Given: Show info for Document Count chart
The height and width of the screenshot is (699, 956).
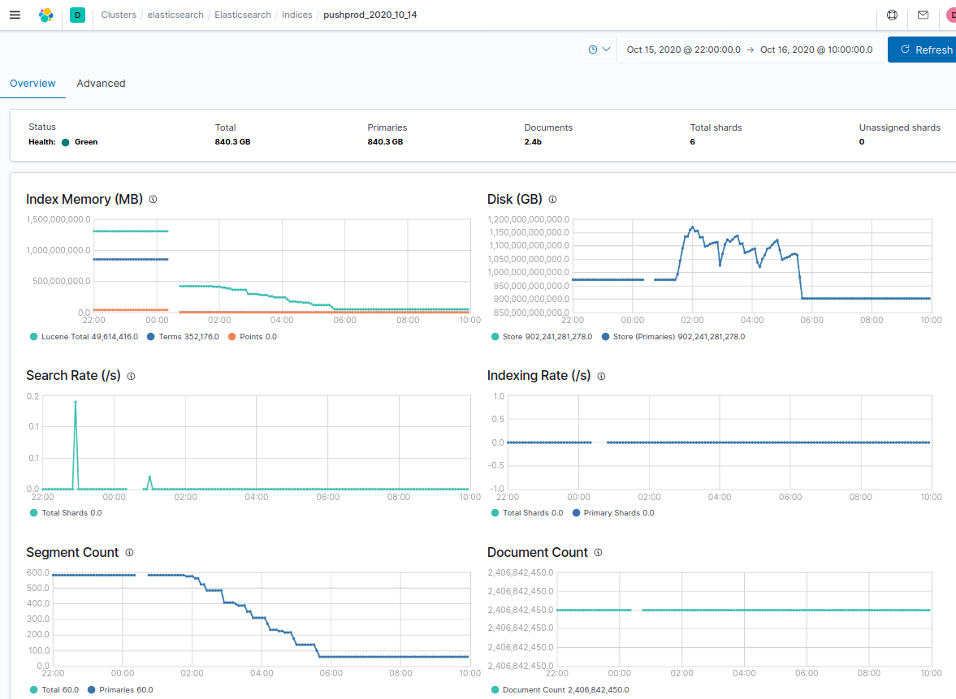Looking at the screenshot, I should click(x=598, y=552).
